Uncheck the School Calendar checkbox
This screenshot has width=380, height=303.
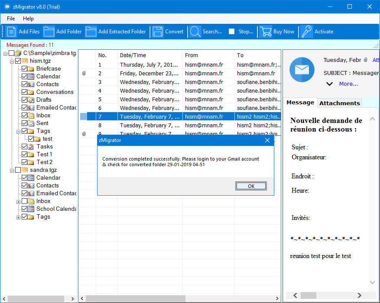[24, 209]
